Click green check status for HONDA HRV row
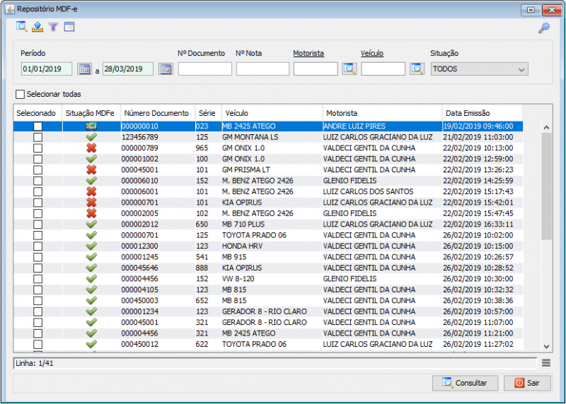 click(x=91, y=246)
